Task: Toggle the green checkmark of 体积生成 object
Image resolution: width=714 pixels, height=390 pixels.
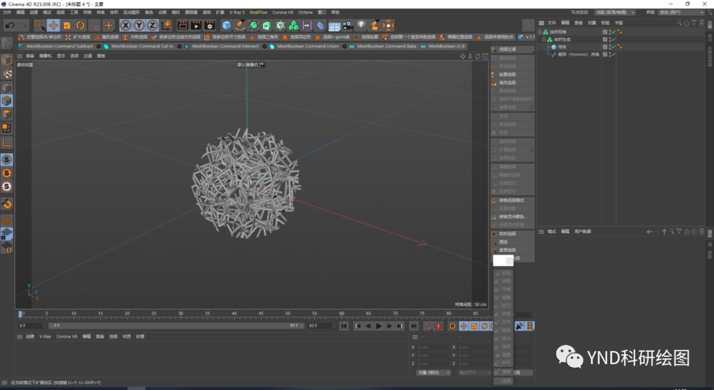Action: pos(614,40)
